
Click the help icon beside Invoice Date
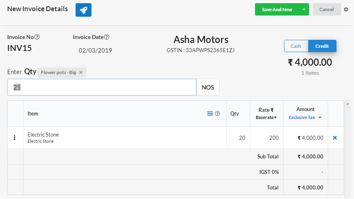107,37
